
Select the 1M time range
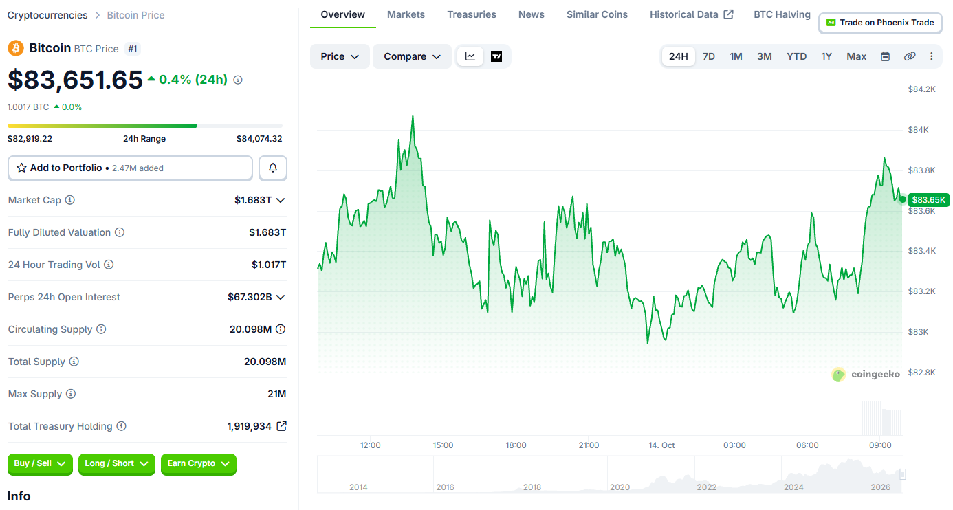point(736,56)
